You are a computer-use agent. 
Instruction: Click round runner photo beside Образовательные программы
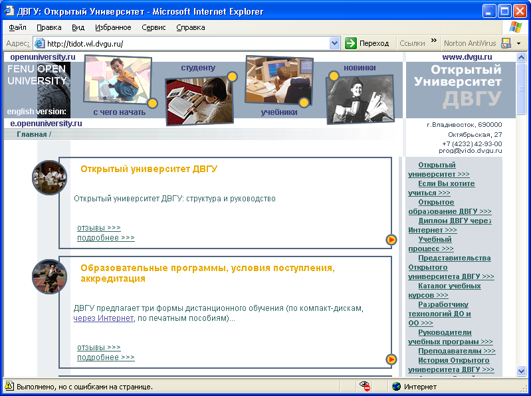[49, 276]
